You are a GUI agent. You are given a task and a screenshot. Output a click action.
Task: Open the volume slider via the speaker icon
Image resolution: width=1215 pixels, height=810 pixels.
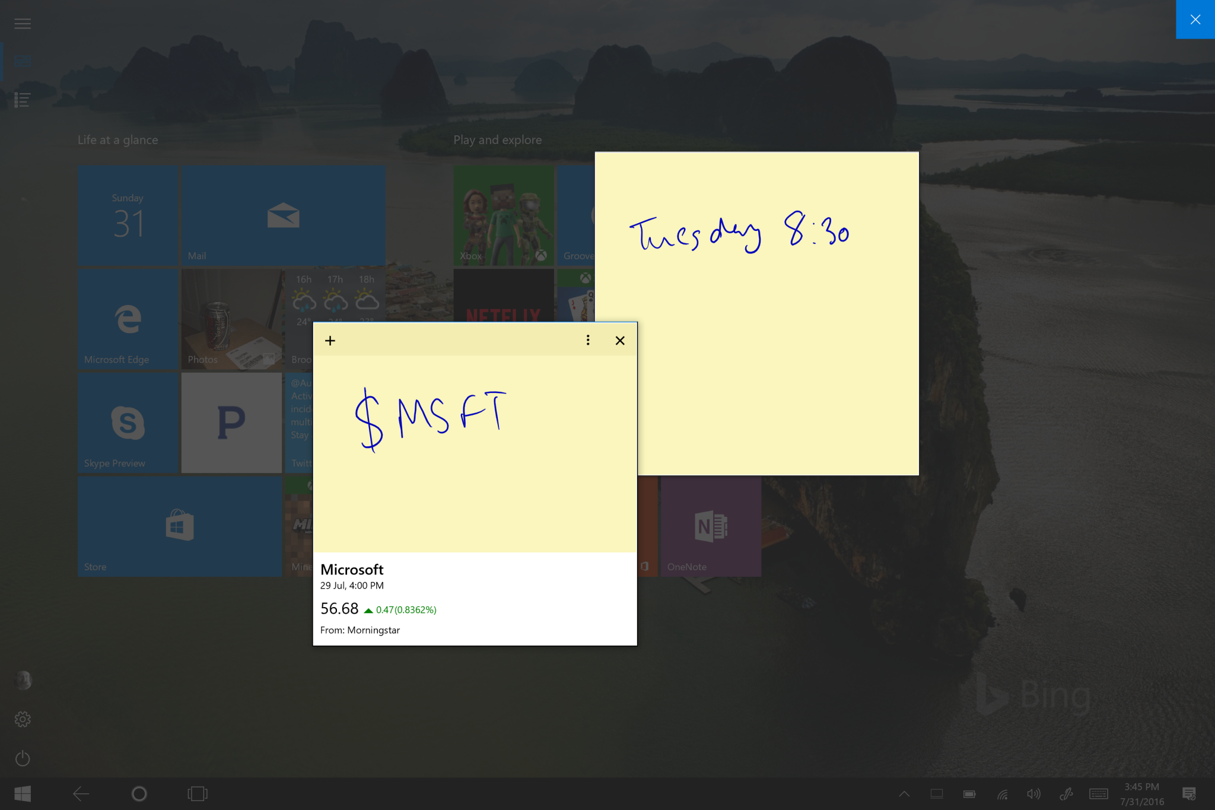1033,793
